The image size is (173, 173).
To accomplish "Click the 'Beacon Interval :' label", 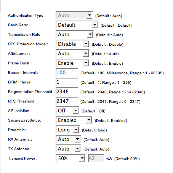I will [23, 73].
